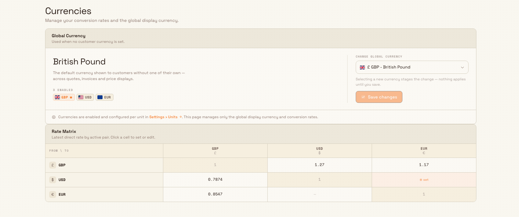
Task: Click the UK flag in currency dropdown
Action: click(362, 67)
